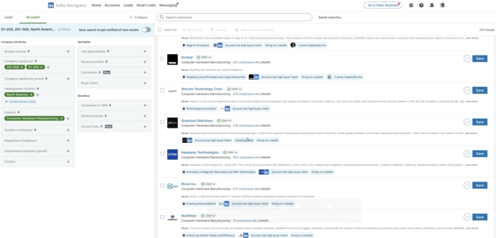Add a Number of followers filter plus icon
The height and width of the screenshot is (238, 496).
point(68,130)
